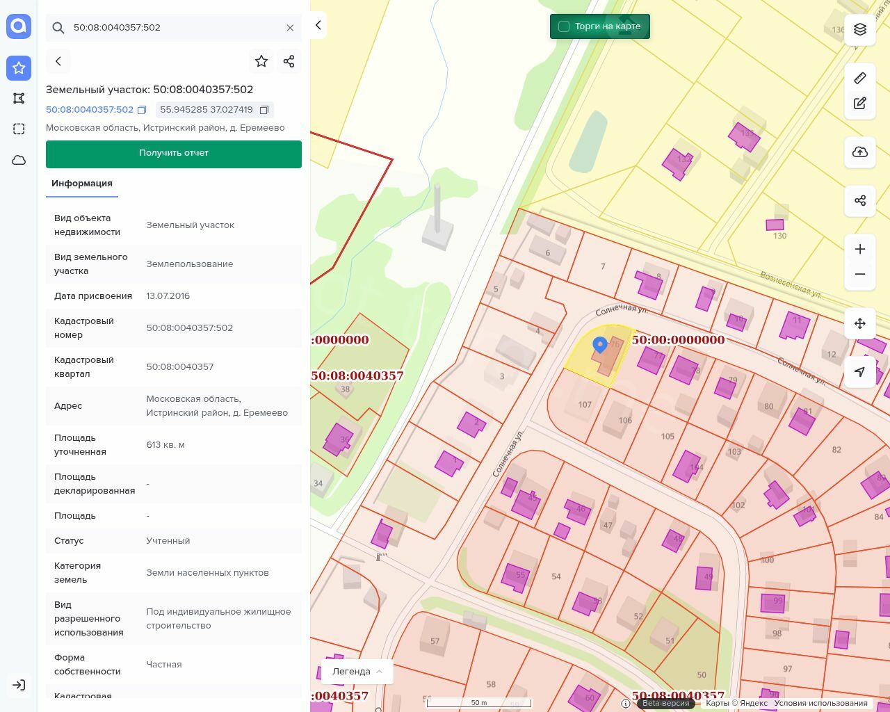890x712 pixels.
Task: Click the map share icon on right toolbar
Action: [x=860, y=201]
